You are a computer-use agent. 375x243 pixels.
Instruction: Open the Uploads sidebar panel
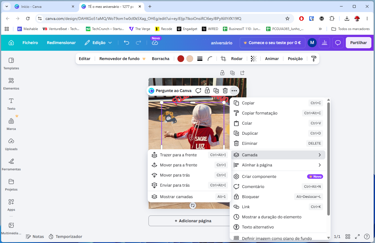tap(11, 145)
